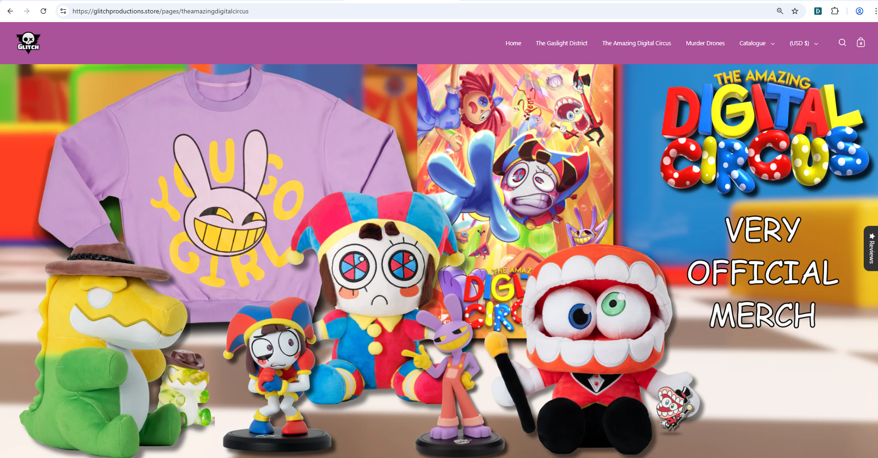Screen dimensions: 878x458
Task: Go back using browser back arrow
Action: click(x=10, y=11)
